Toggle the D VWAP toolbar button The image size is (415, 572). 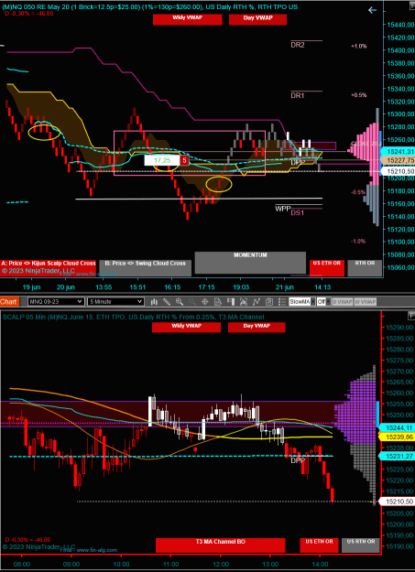[x=343, y=302]
